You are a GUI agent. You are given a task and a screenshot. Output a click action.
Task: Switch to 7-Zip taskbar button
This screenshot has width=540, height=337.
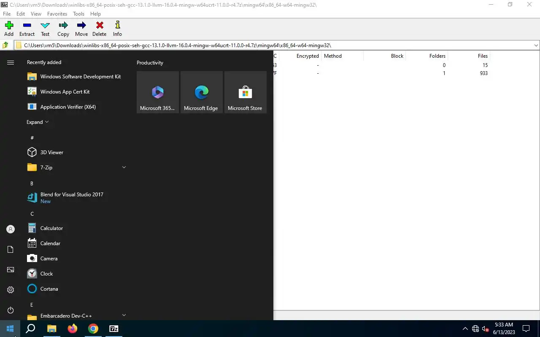(114, 329)
